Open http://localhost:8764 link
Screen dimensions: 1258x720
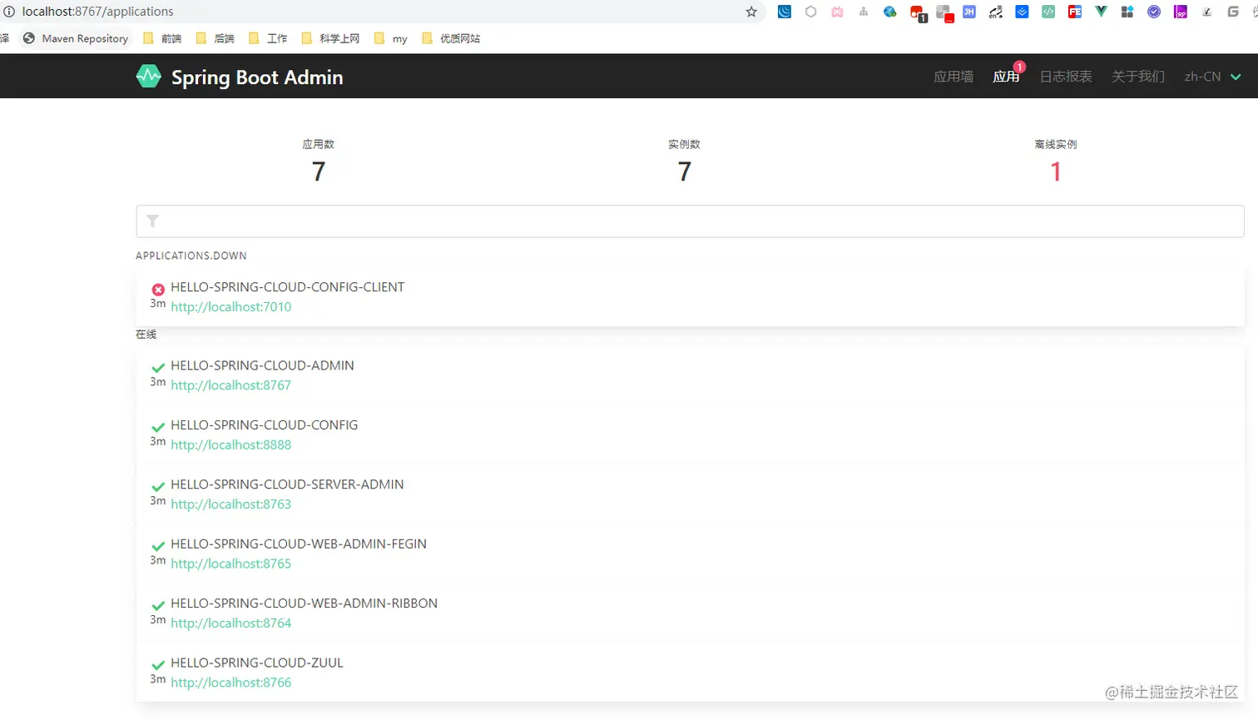[x=230, y=623]
